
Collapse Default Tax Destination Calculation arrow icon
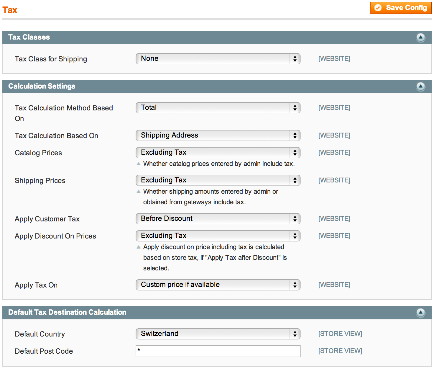420,313
